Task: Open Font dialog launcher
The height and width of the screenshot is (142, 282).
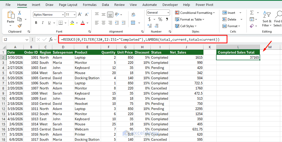Action: [x=90, y=32]
